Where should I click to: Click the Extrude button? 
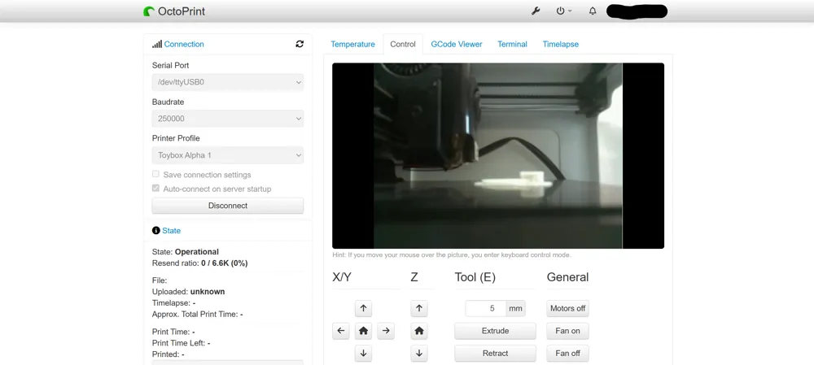tap(495, 330)
